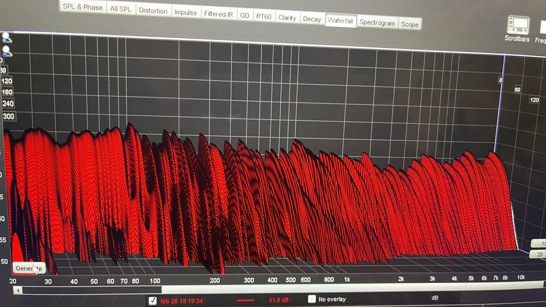
Task: Click the feb 26 19:19:34 measurement label
Action: coord(182,301)
